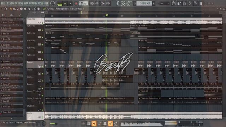This screenshot has width=226, height=127.
Task: Select the Playback speaker tool in playlist toolbar
Action: pyautogui.click(x=39, y=9)
